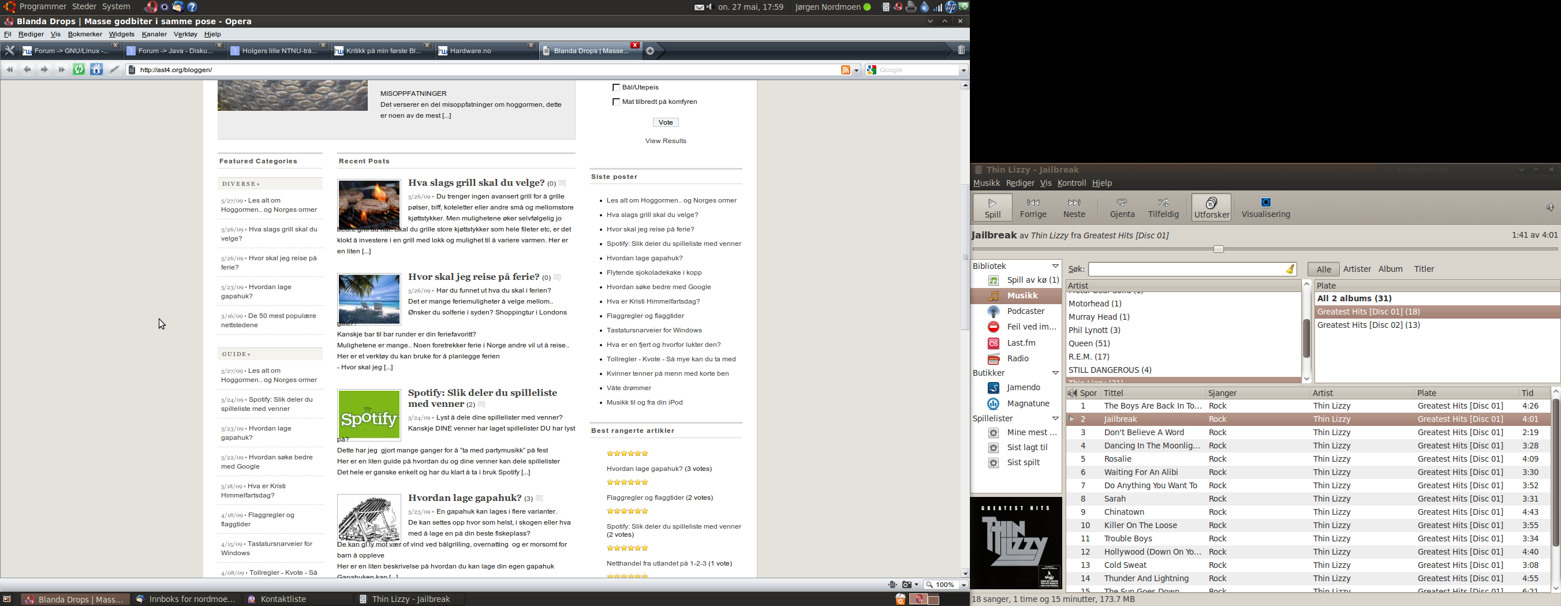
Task: Go back one page in Opera
Action: pyautogui.click(x=27, y=70)
